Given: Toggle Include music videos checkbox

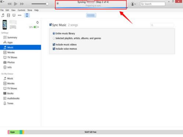Looking at the screenshot, I should 54,44.
